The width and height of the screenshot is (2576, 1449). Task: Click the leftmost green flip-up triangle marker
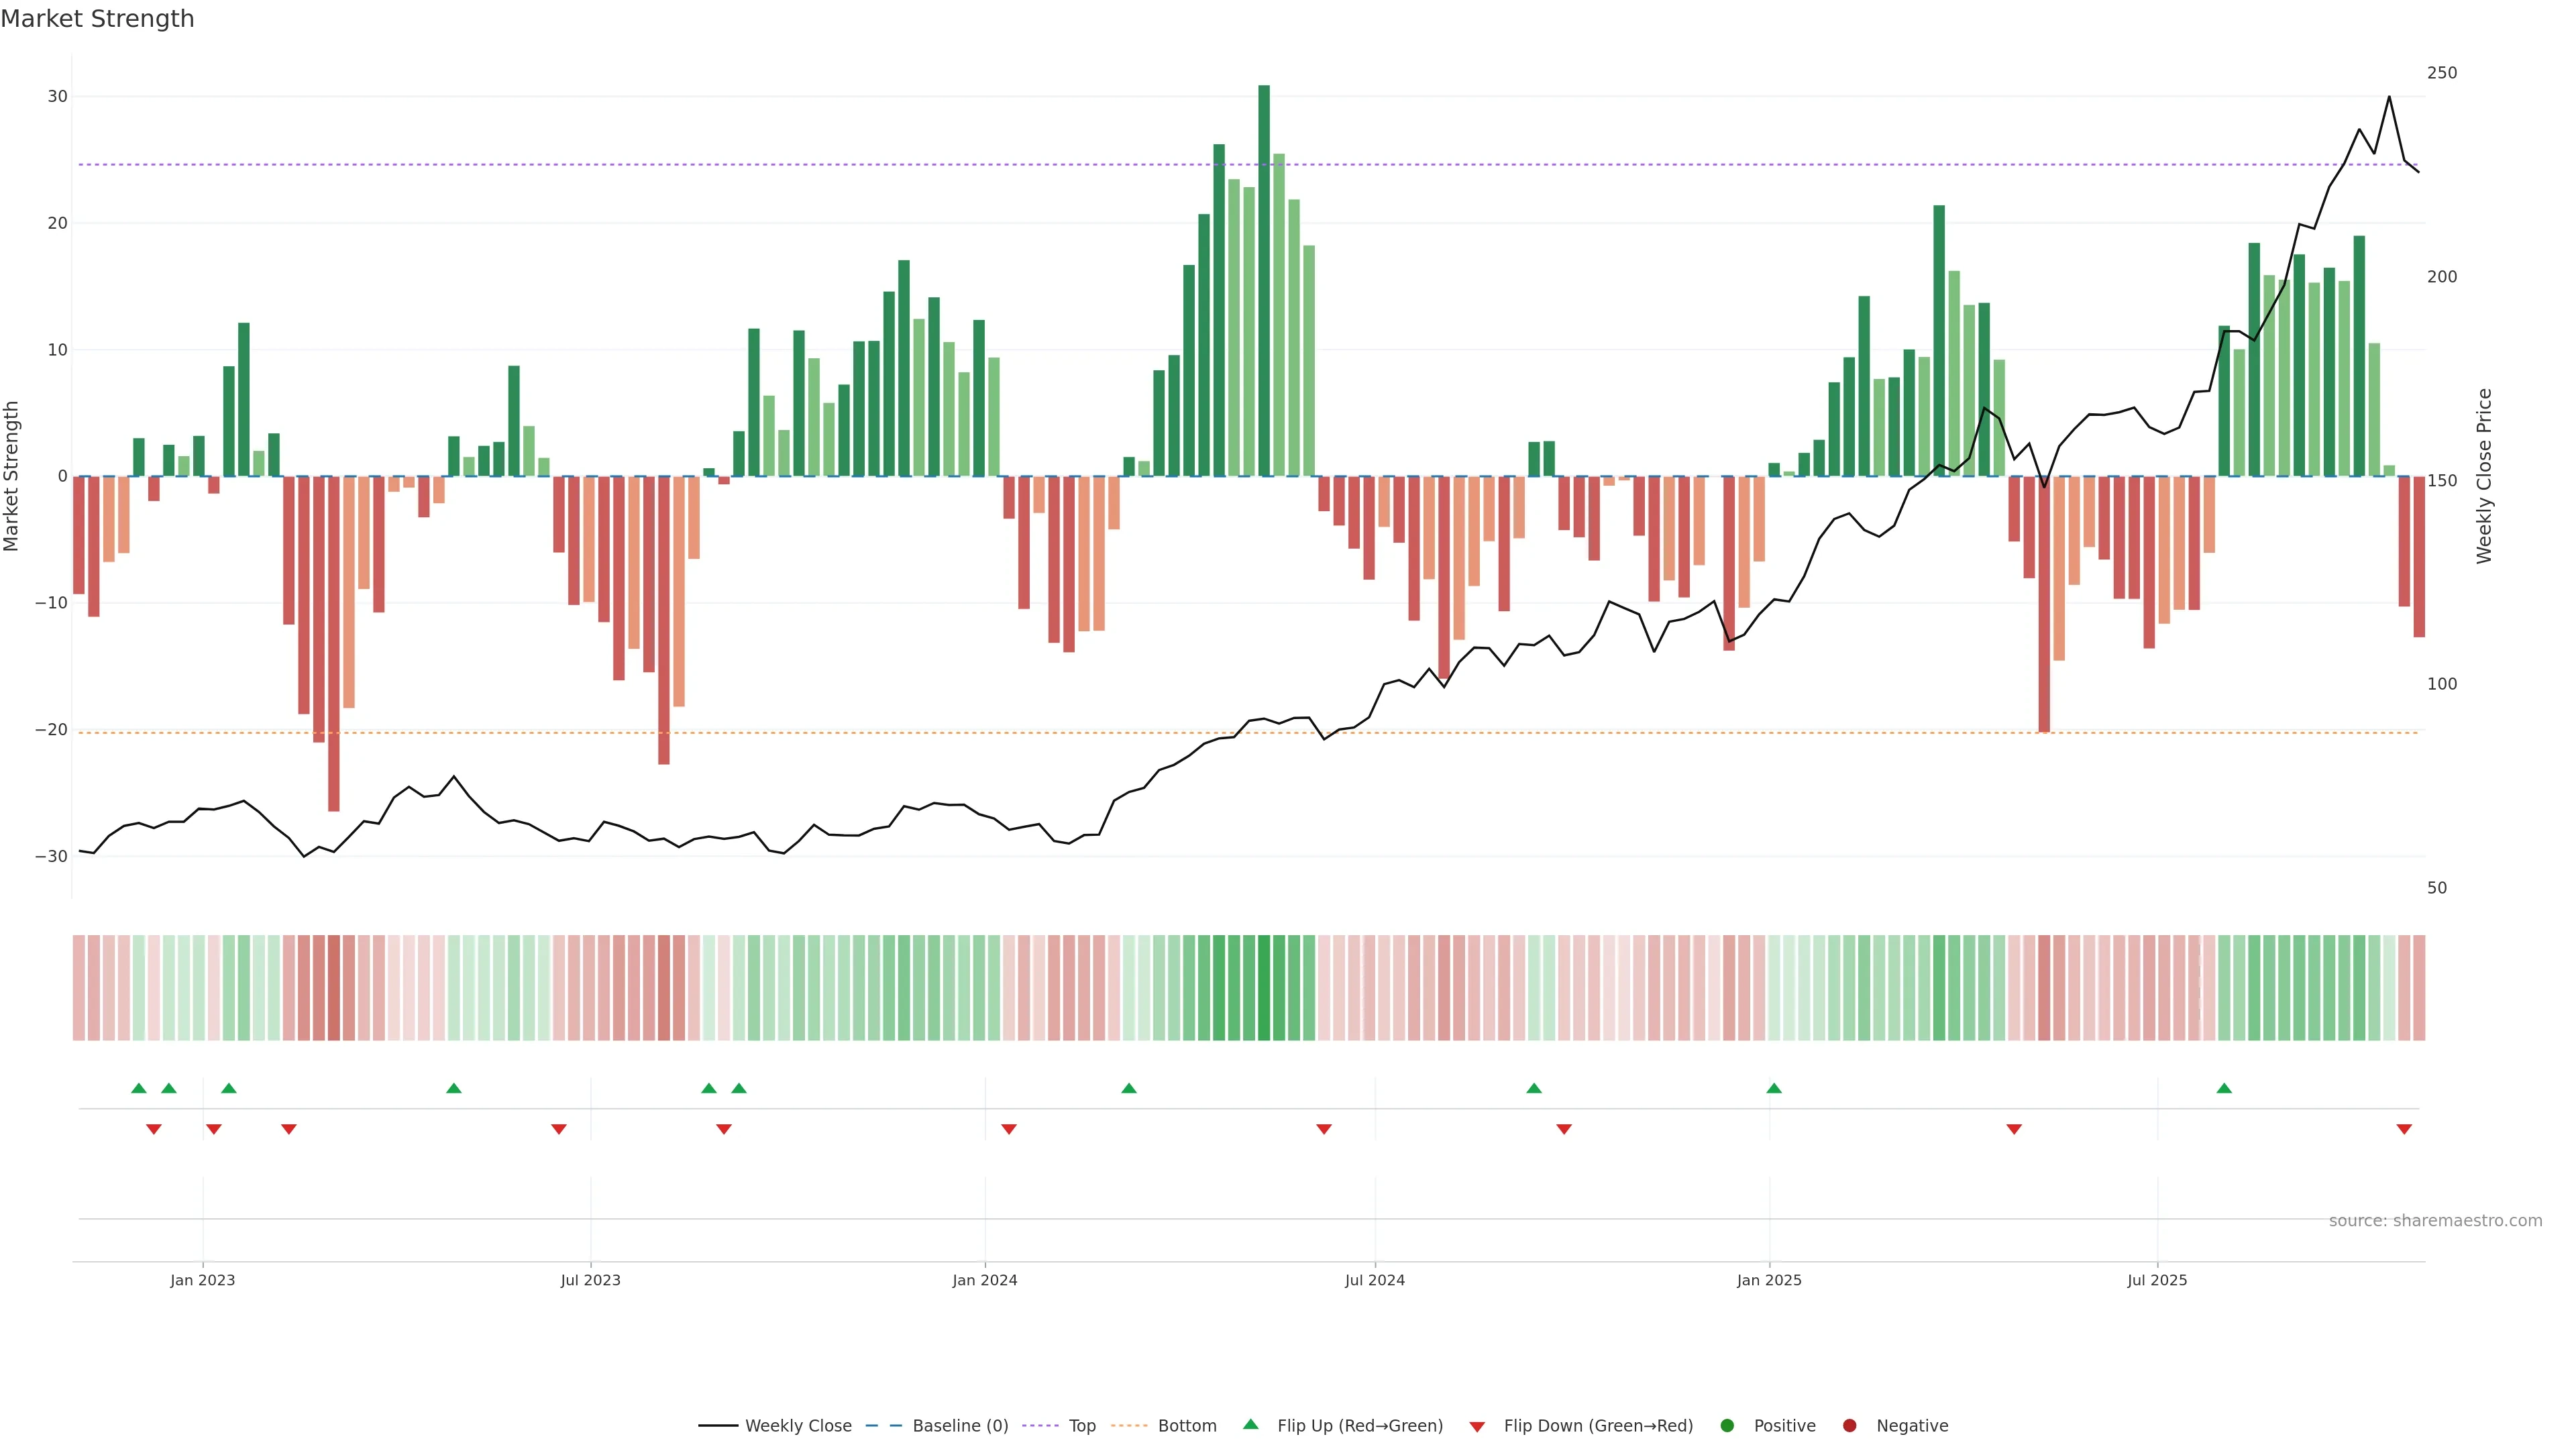(139, 1088)
